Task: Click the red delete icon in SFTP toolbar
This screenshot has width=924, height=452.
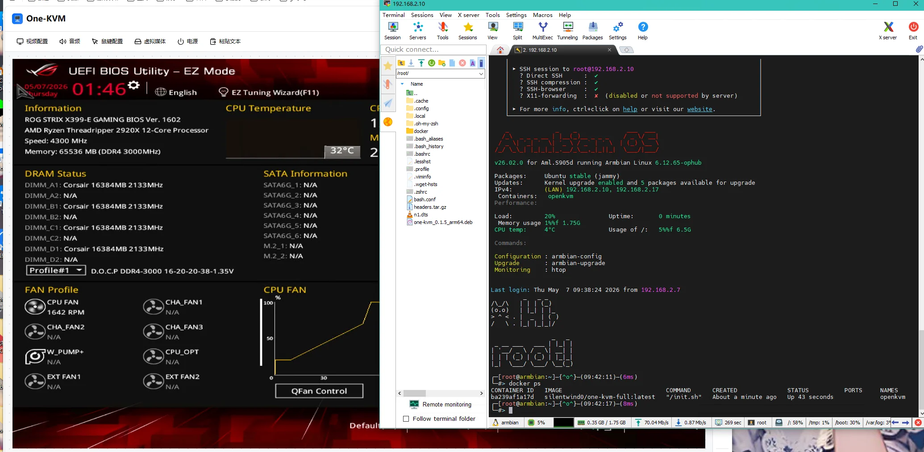Action: pos(462,63)
